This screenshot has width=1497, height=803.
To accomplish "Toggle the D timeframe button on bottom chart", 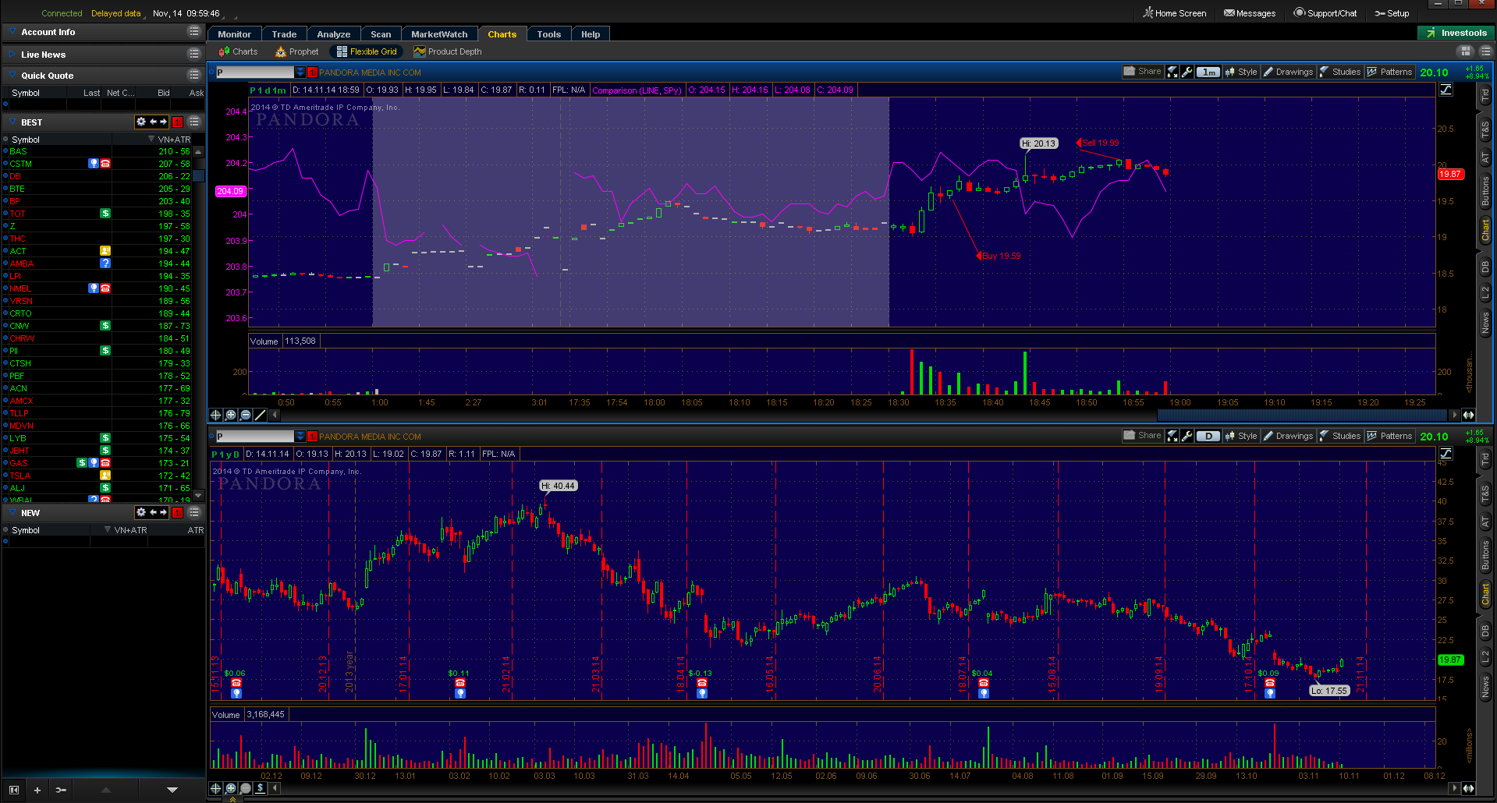I will click(1208, 436).
